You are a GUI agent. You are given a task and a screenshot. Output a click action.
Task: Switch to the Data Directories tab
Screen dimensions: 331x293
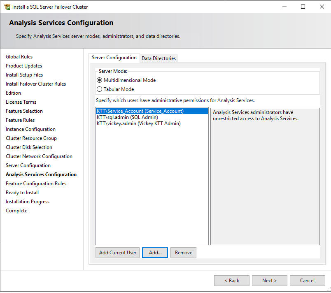(x=159, y=58)
